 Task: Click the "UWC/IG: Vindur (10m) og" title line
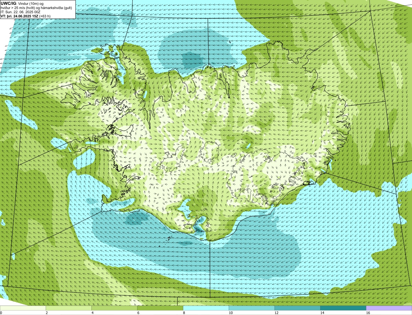[22, 3]
